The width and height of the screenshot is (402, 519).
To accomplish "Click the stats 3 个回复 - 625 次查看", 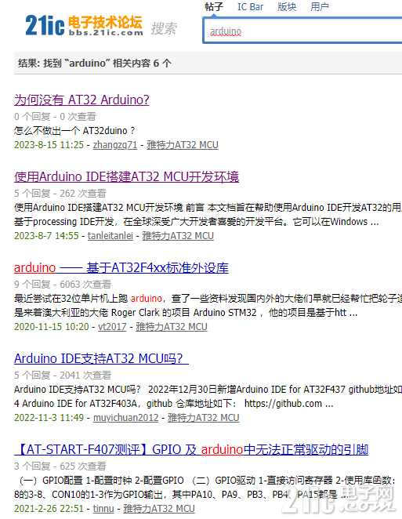I will click(x=60, y=466).
